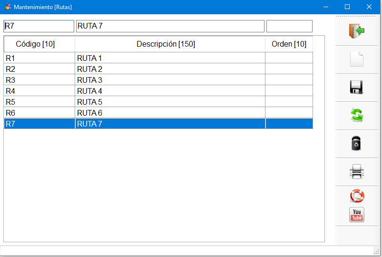
Task: Select the RUTA 4 description cell
Action: [x=170, y=91]
